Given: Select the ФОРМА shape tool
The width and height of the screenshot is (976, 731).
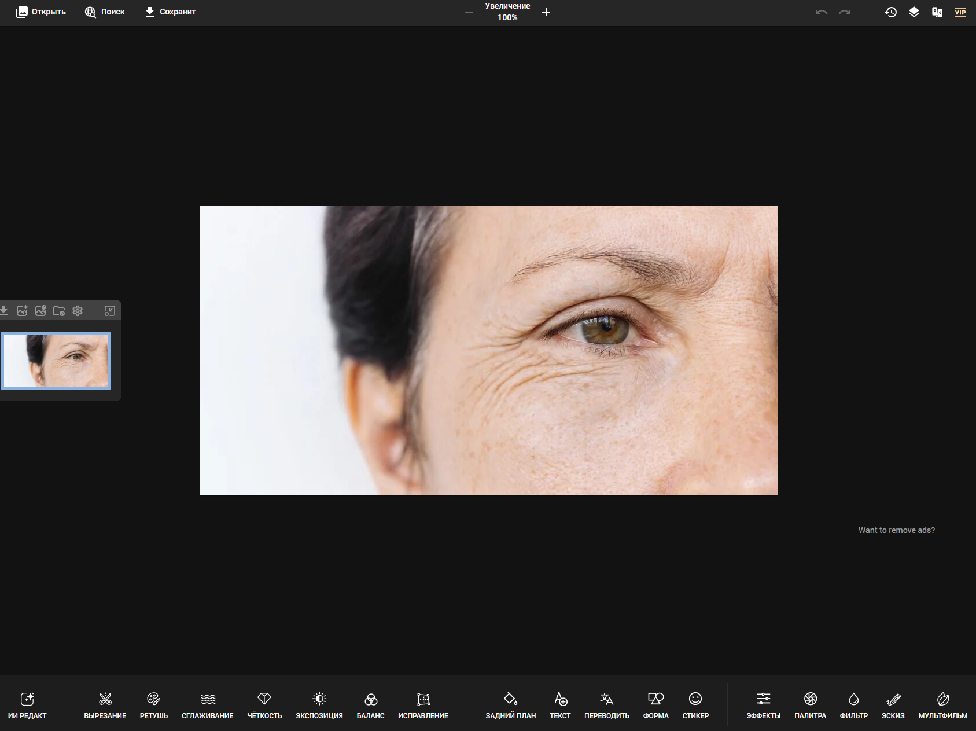Looking at the screenshot, I should tap(656, 706).
